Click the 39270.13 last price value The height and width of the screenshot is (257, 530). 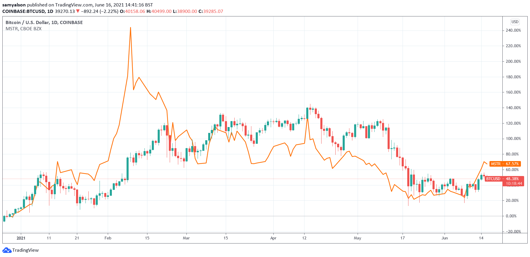[65, 11]
